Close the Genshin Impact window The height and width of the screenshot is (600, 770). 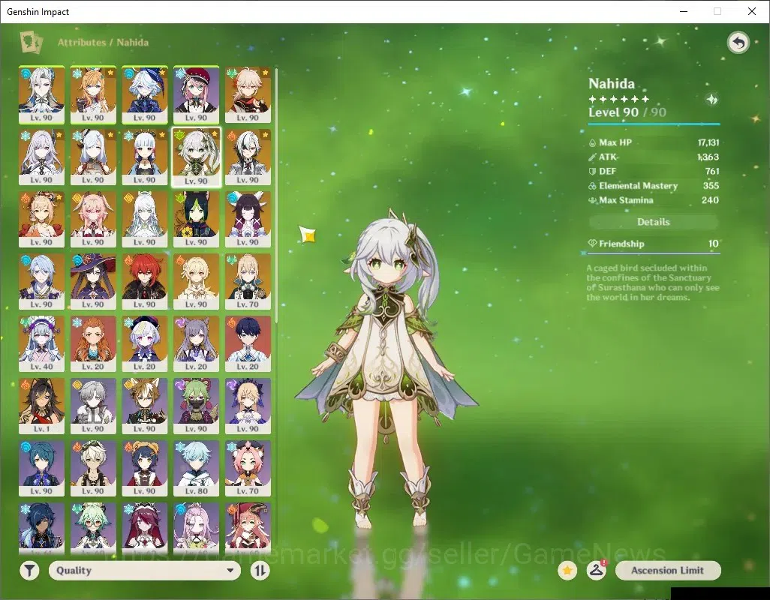point(752,11)
